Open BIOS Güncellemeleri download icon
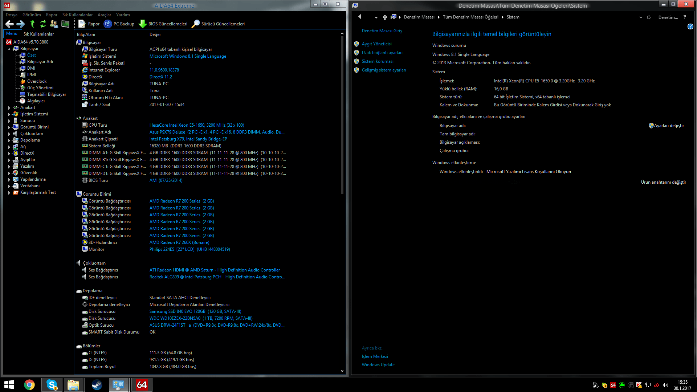Image resolution: width=697 pixels, height=392 pixels. (x=143, y=24)
